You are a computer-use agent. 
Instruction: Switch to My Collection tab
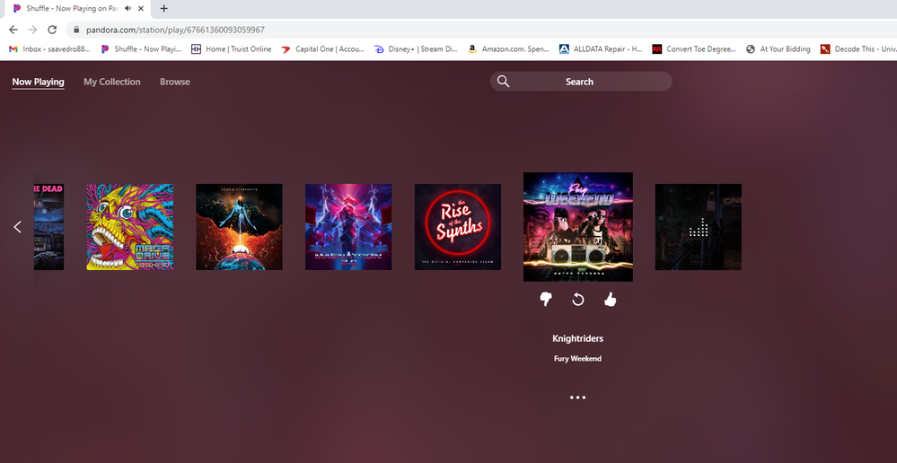coord(112,82)
